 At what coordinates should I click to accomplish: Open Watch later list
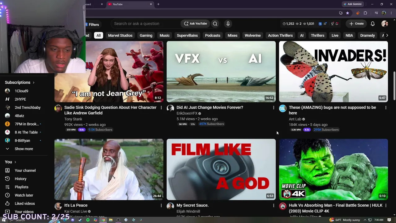pyautogui.click(x=24, y=195)
